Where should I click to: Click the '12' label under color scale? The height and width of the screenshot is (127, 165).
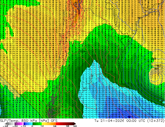(42, 126)
